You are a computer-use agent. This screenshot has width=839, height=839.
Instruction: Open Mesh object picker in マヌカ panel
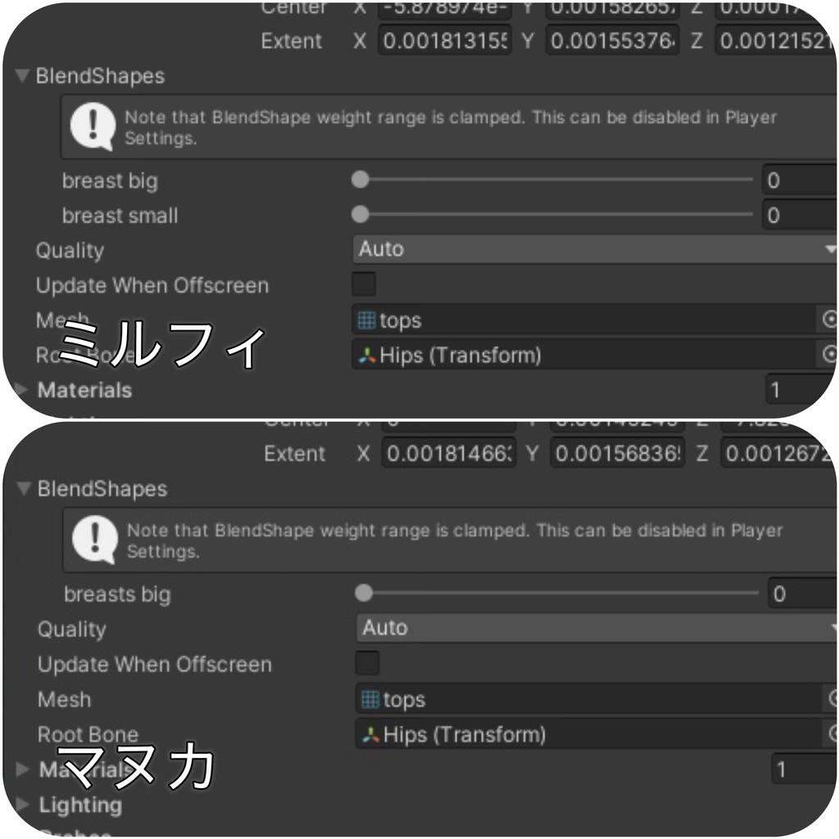click(x=832, y=700)
